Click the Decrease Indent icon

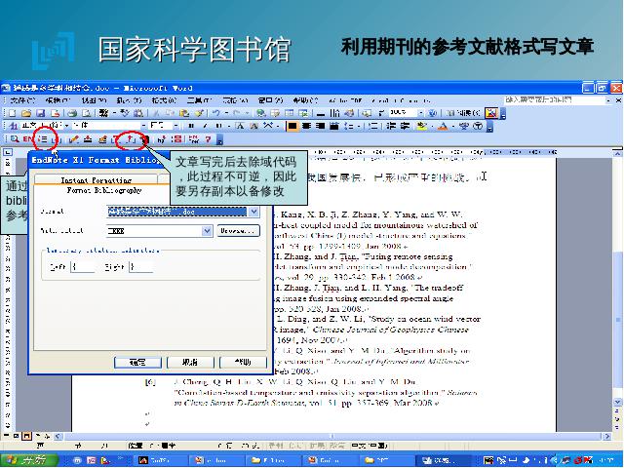pyautogui.click(x=391, y=127)
